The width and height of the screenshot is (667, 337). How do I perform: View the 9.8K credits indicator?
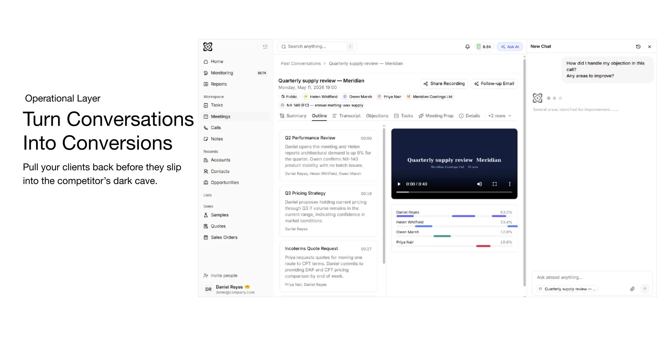pos(484,47)
